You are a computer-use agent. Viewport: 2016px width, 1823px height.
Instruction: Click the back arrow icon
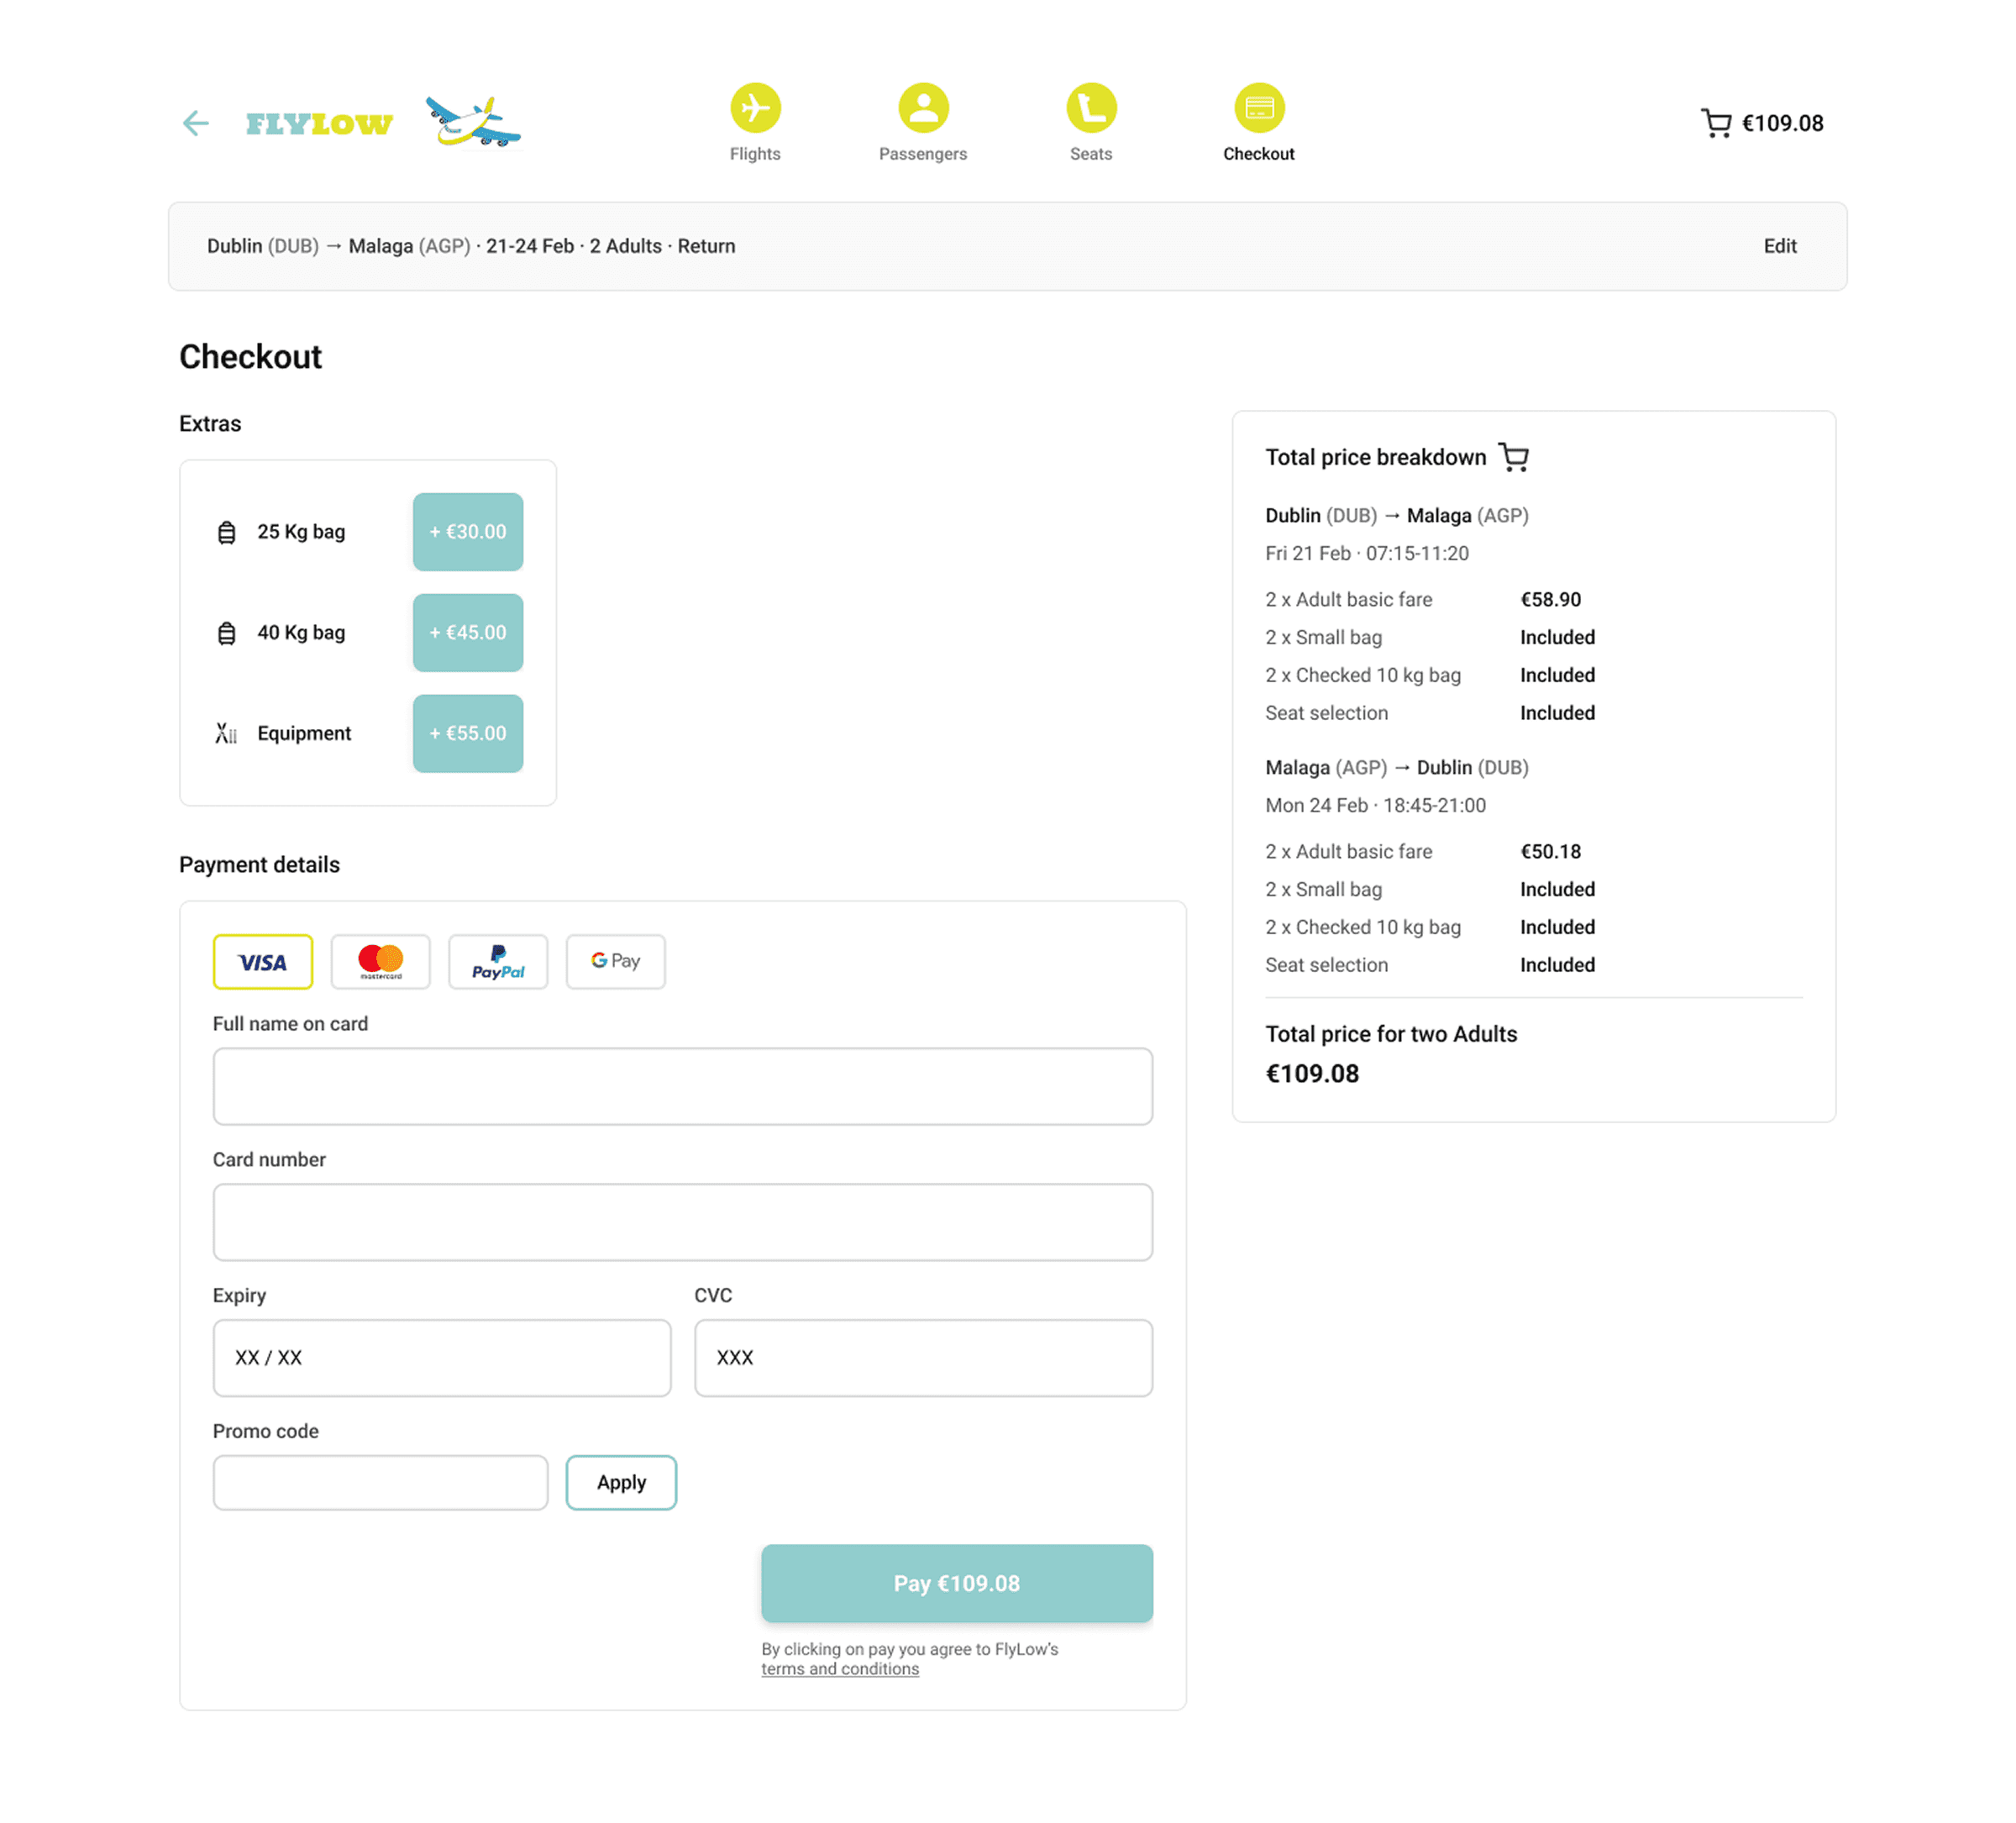click(x=196, y=123)
